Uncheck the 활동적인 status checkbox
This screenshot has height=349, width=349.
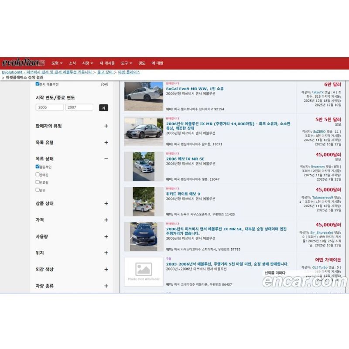coord(38,167)
